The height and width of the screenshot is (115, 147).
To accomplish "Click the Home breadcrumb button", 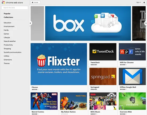I will coord(35,2).
